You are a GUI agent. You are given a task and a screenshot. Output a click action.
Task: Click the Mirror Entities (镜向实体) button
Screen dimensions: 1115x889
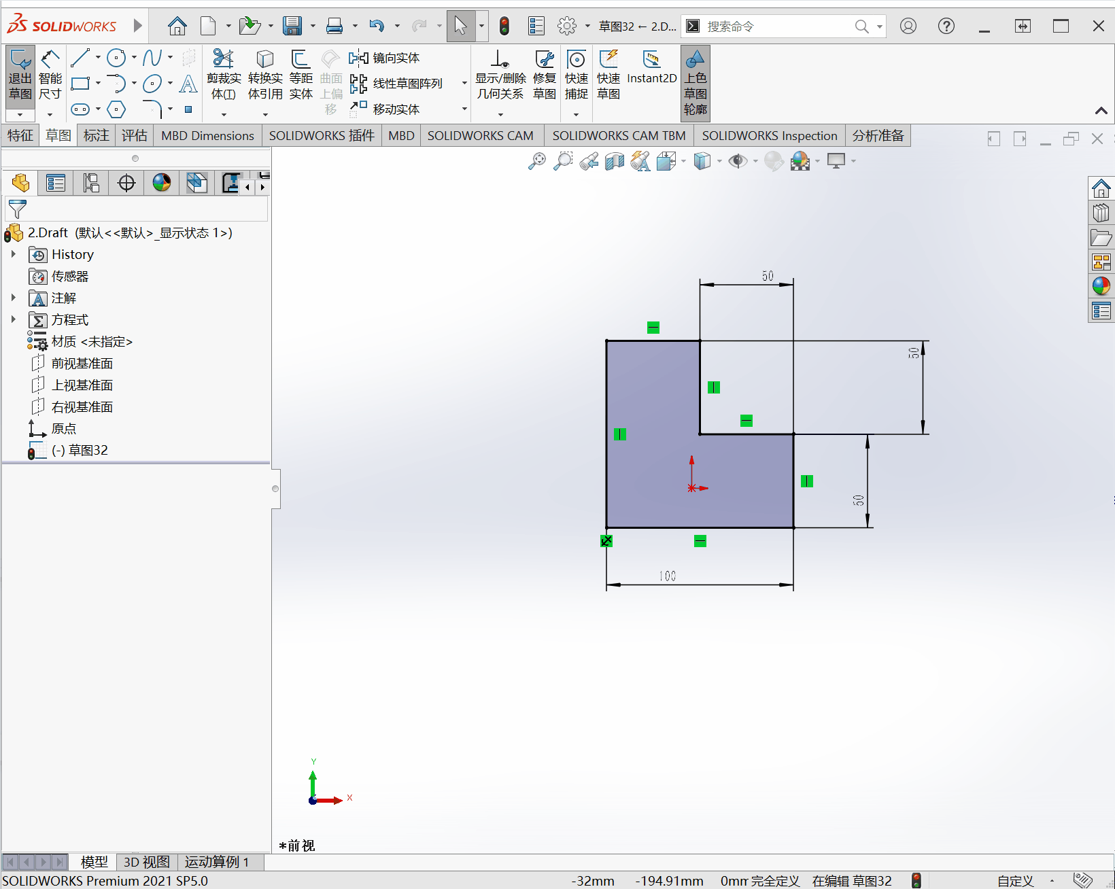pos(385,58)
